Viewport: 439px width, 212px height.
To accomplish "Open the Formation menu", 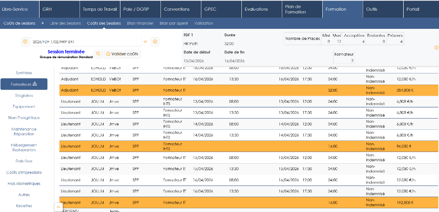I will pyautogui.click(x=342, y=9).
